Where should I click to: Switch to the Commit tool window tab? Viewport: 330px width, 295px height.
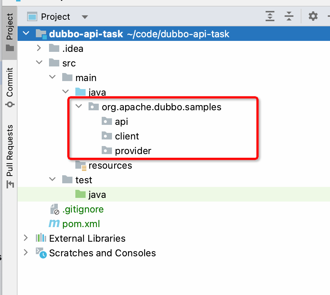10,87
